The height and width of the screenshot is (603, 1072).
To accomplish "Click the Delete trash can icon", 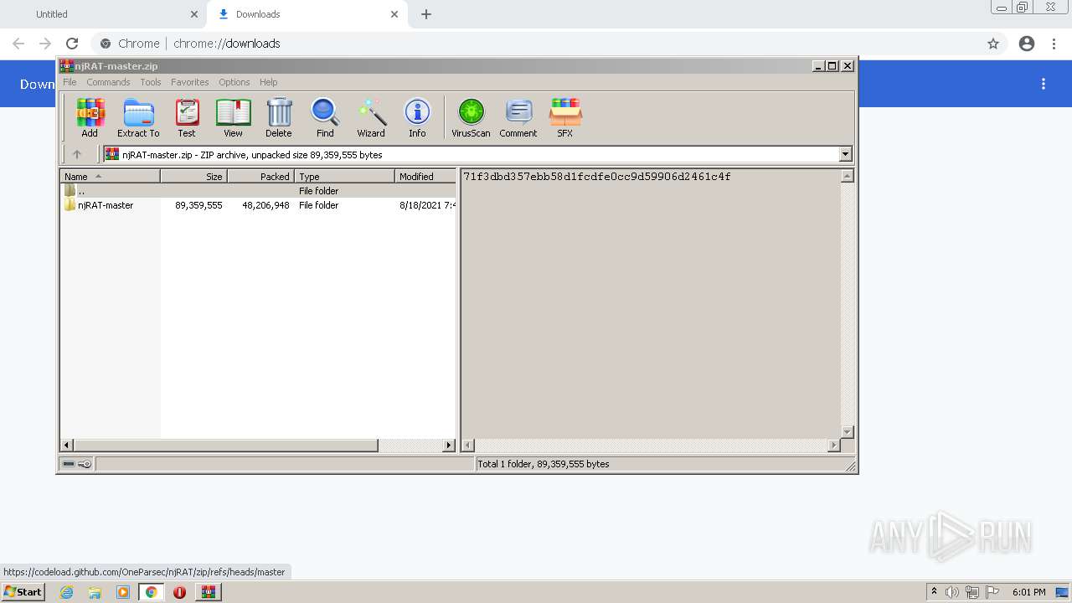I will pyautogui.click(x=279, y=118).
